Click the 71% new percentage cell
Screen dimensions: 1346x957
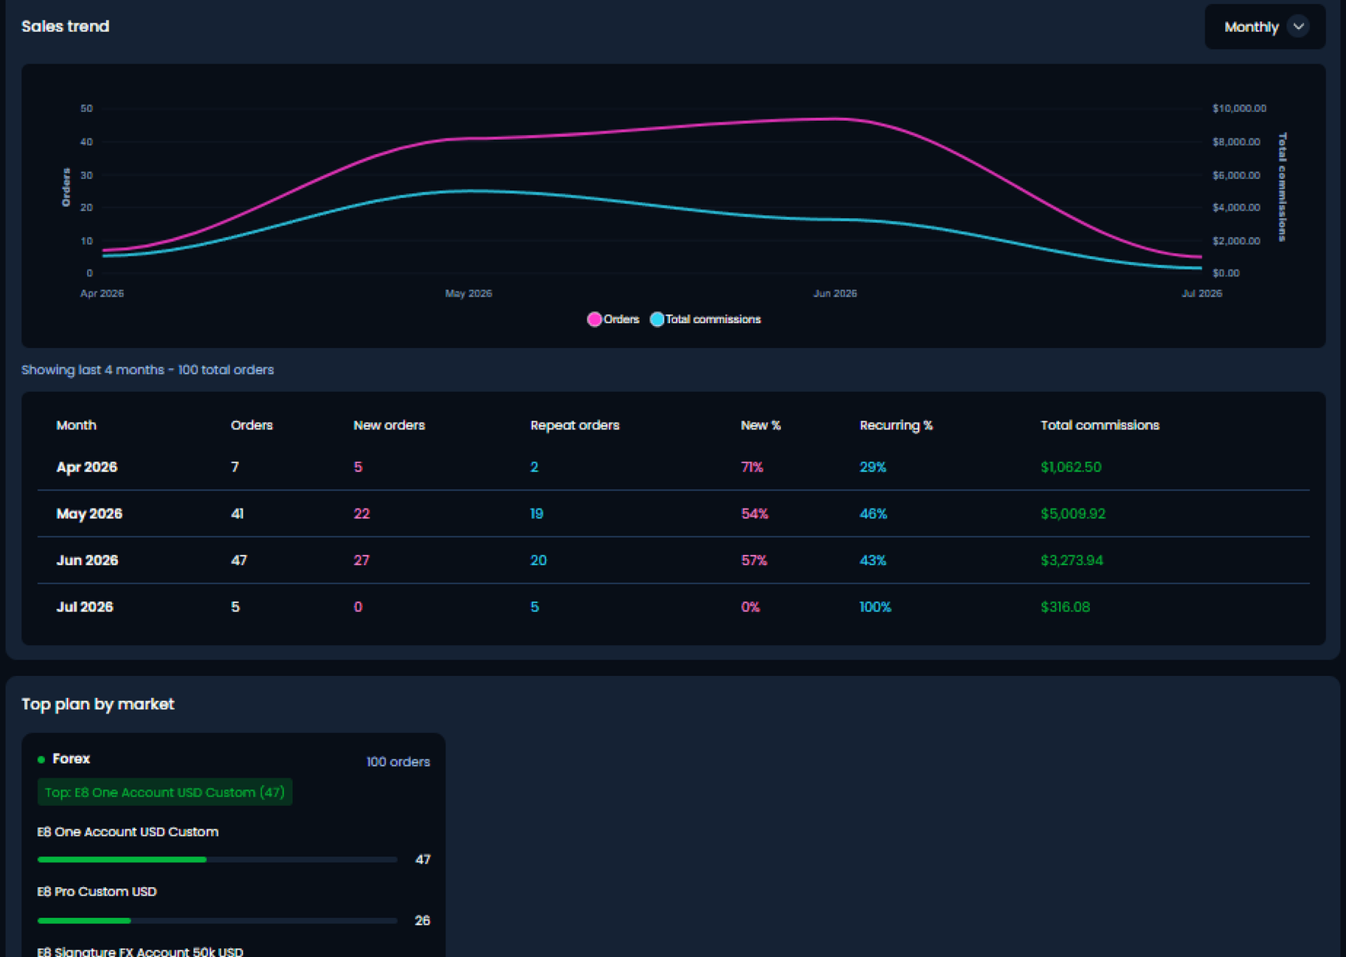752,467
